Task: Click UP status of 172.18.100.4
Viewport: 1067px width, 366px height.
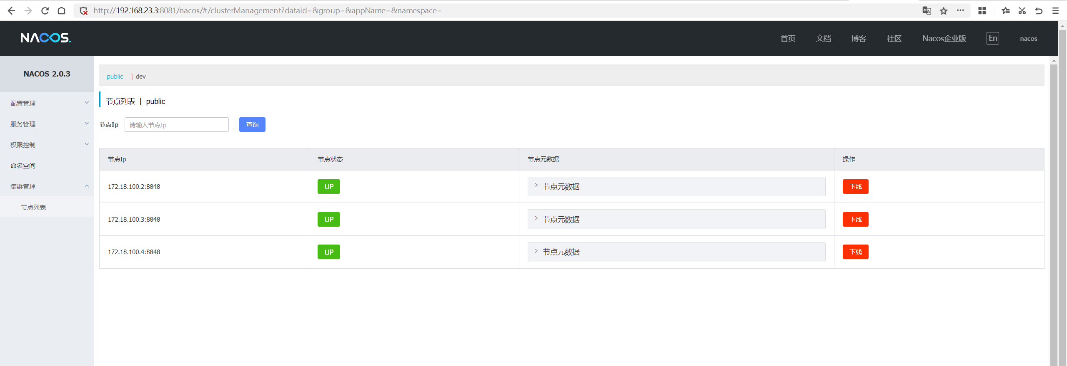Action: point(329,252)
